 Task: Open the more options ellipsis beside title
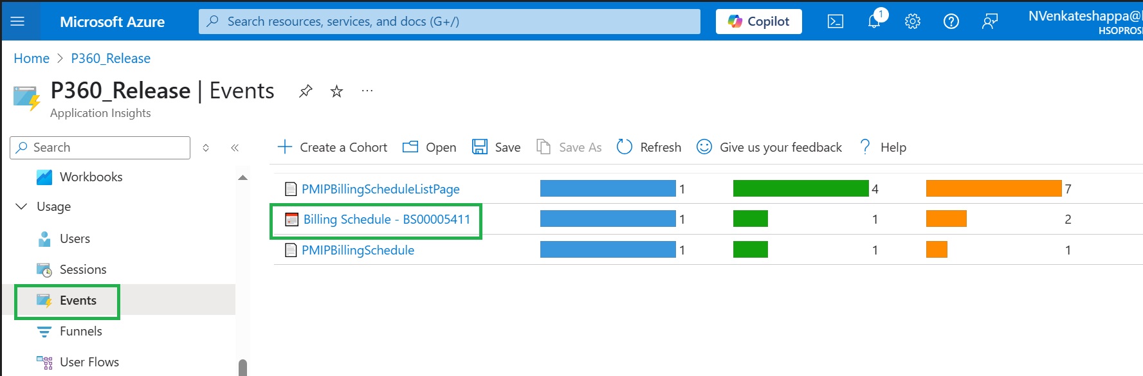(x=367, y=91)
